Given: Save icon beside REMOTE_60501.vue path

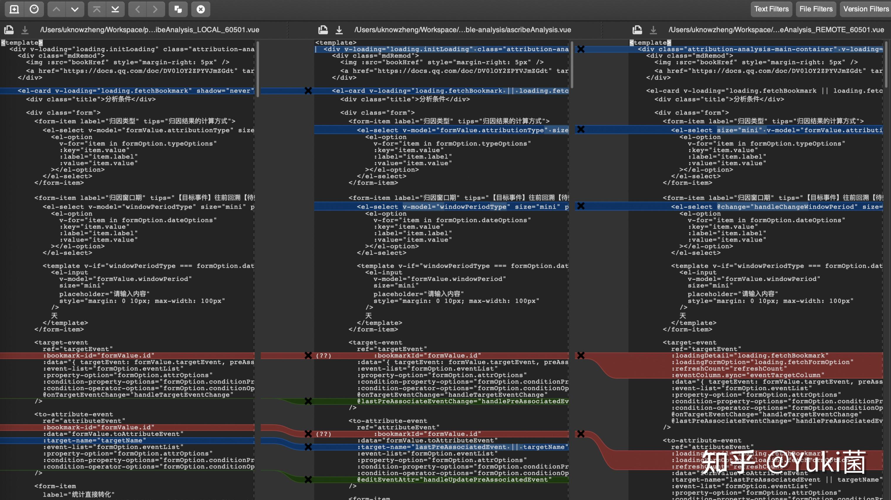Looking at the screenshot, I should coord(653,30).
